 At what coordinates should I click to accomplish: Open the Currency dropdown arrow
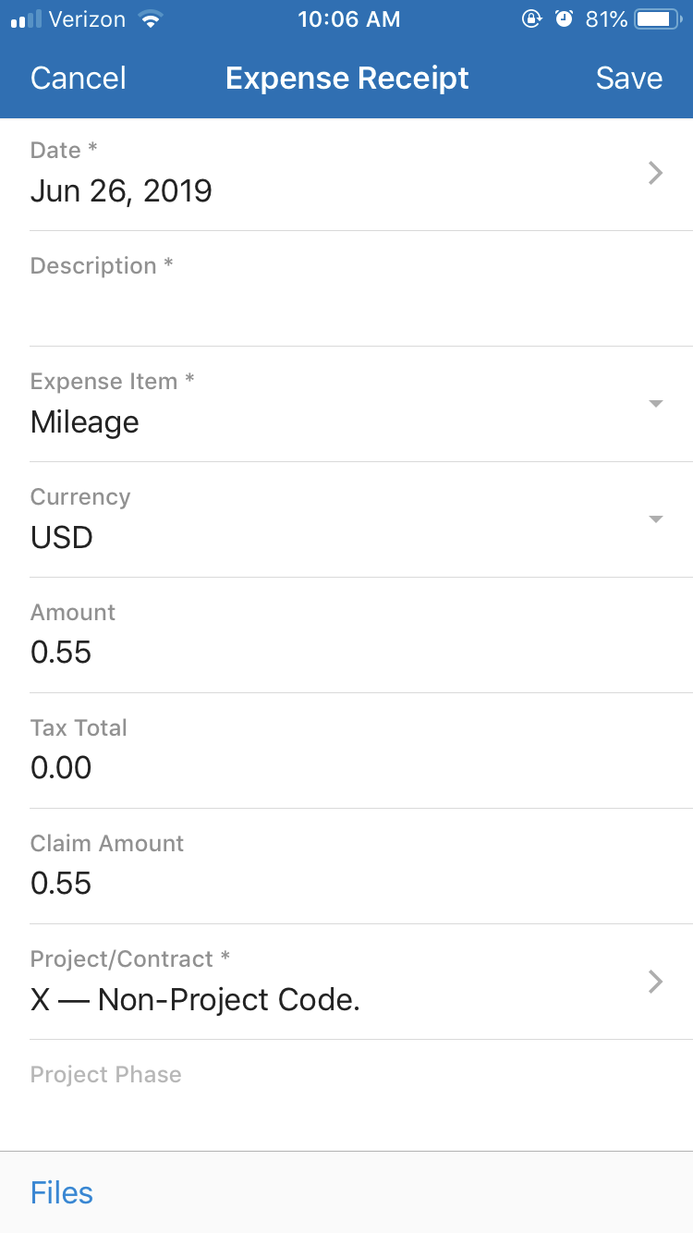[x=655, y=519]
